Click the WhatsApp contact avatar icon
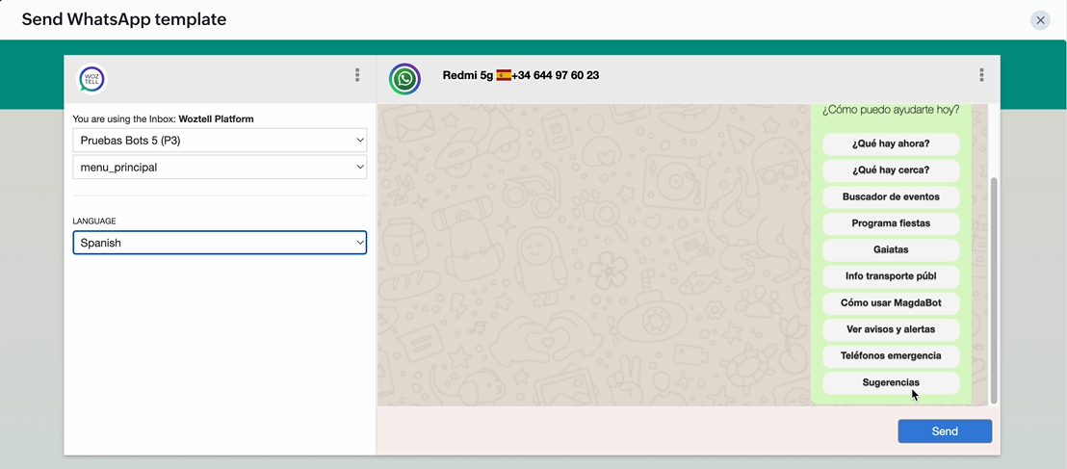1067x469 pixels. [x=404, y=79]
